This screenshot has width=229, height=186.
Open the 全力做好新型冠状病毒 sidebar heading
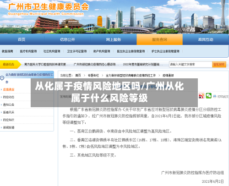(x=29, y=75)
